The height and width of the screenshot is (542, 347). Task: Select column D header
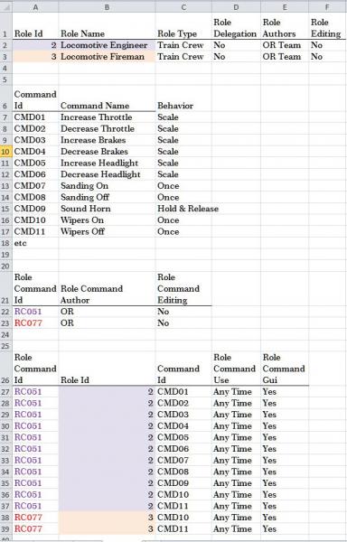[236, 7]
